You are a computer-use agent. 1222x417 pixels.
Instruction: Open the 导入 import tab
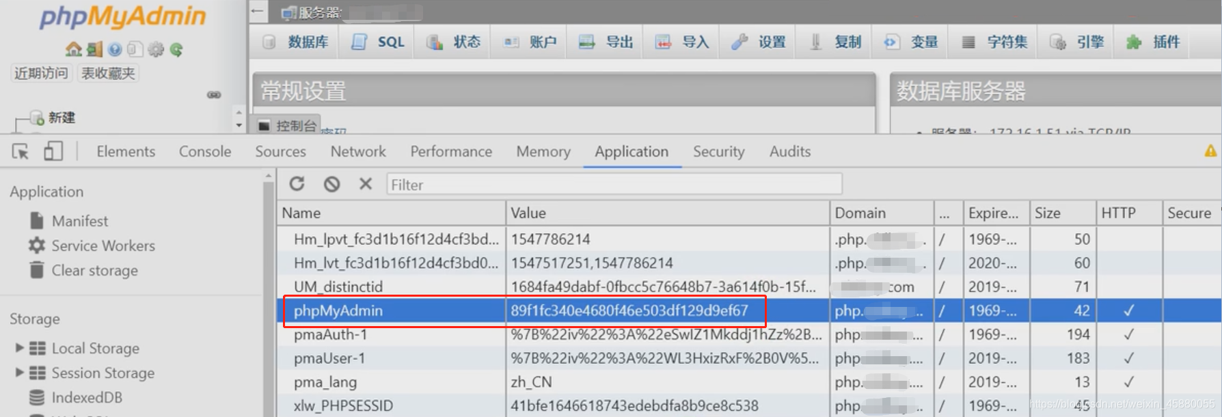pyautogui.click(x=682, y=42)
